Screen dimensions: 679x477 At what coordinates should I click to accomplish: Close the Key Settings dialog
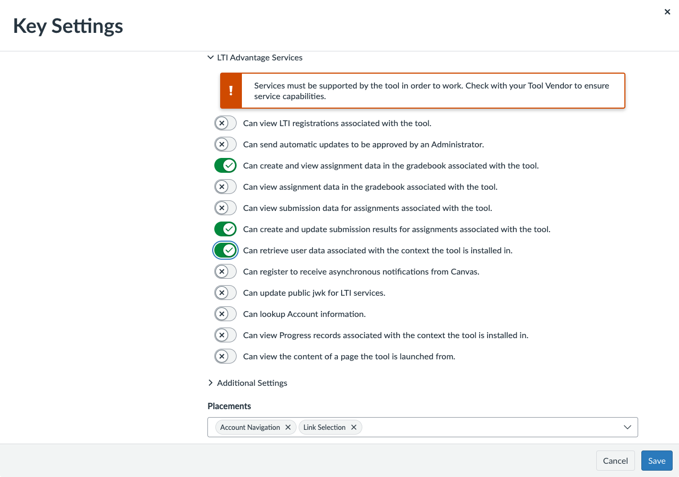(x=667, y=12)
